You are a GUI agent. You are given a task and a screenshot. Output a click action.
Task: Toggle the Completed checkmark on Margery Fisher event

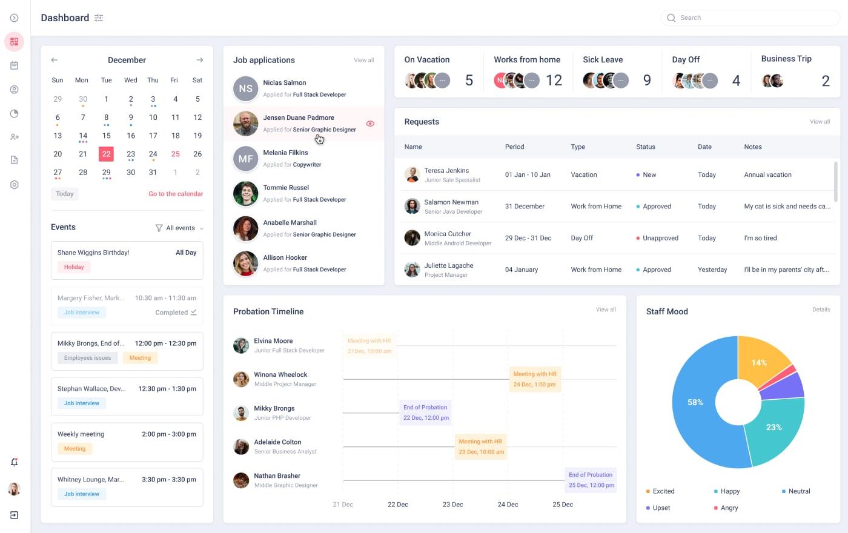(x=194, y=313)
